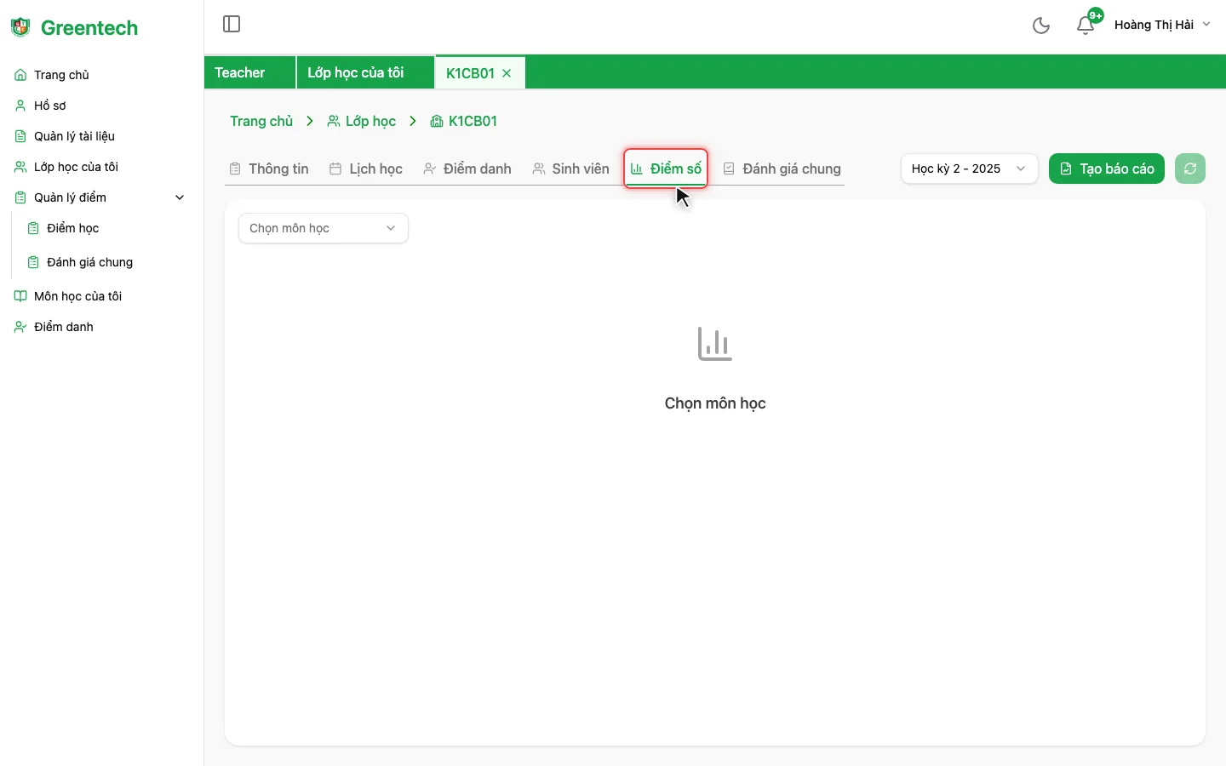Viewport: 1226px width, 766px height.
Task: Expand the Học kỳ 2 - 2025 selector
Action: pyautogui.click(x=968, y=169)
